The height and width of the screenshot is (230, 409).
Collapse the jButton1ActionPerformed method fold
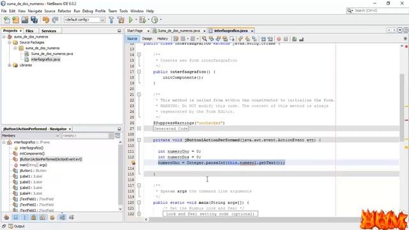pos(139,140)
